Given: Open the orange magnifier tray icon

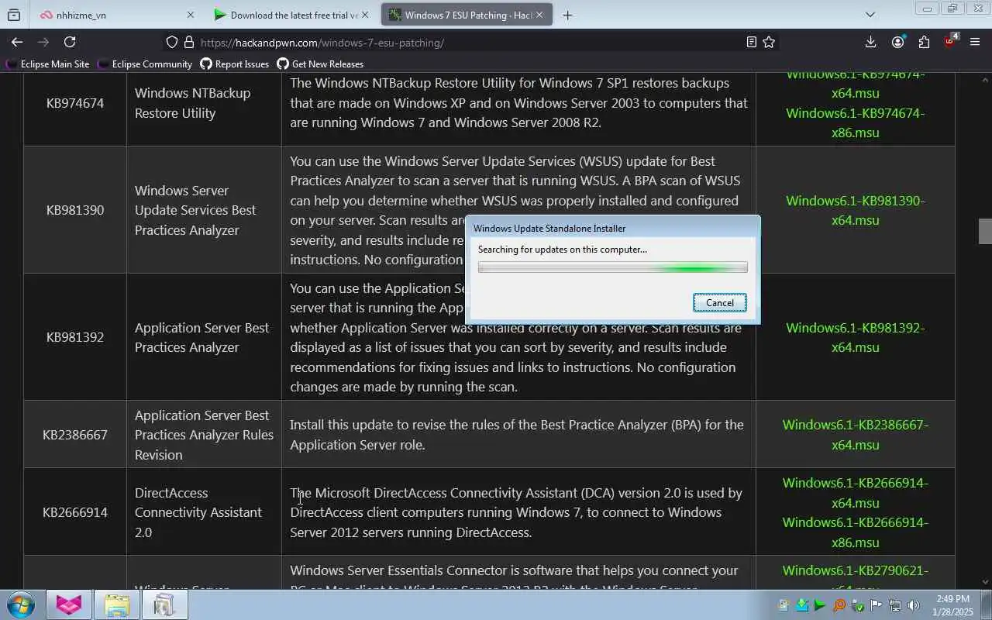Looking at the screenshot, I should pos(839,605).
